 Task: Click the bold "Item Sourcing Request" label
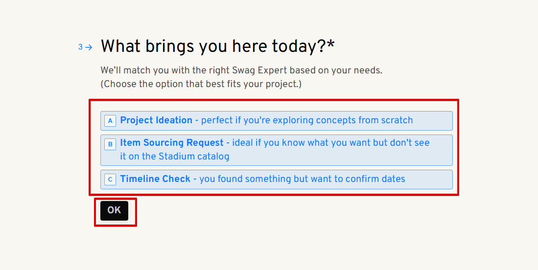[x=172, y=143]
